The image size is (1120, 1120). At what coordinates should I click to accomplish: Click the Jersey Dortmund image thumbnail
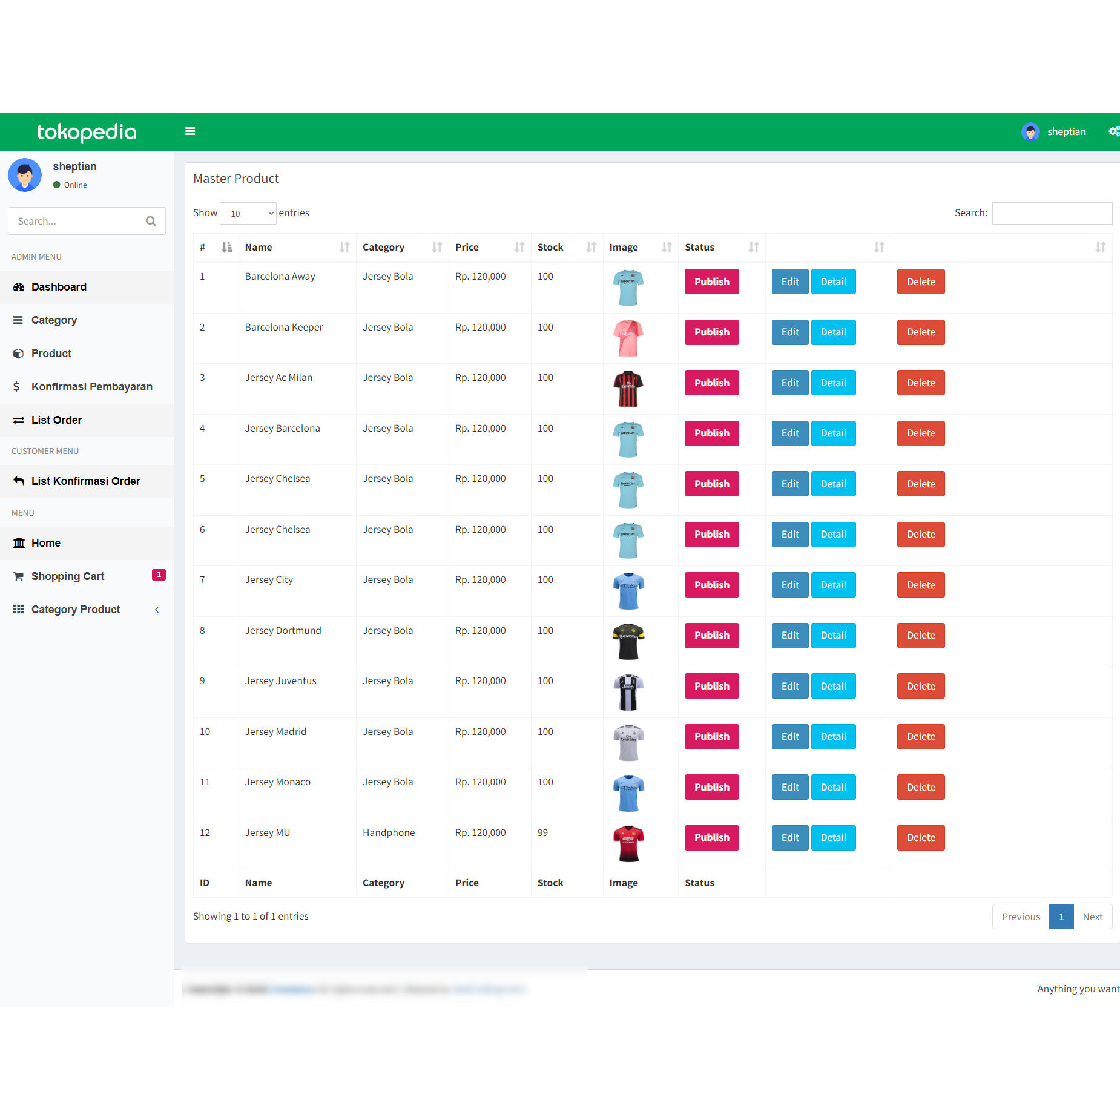click(x=628, y=642)
